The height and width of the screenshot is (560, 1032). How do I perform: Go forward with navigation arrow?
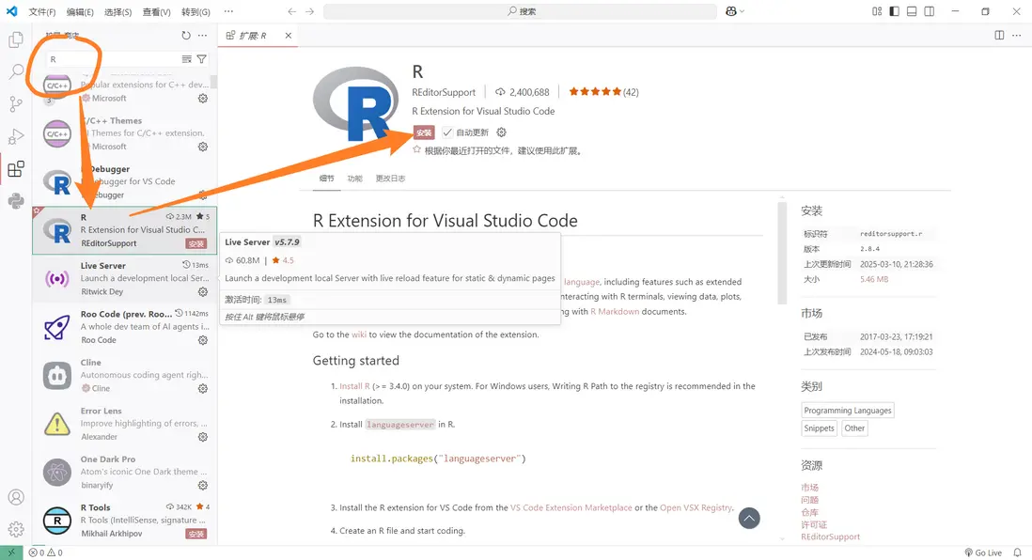[x=310, y=11]
